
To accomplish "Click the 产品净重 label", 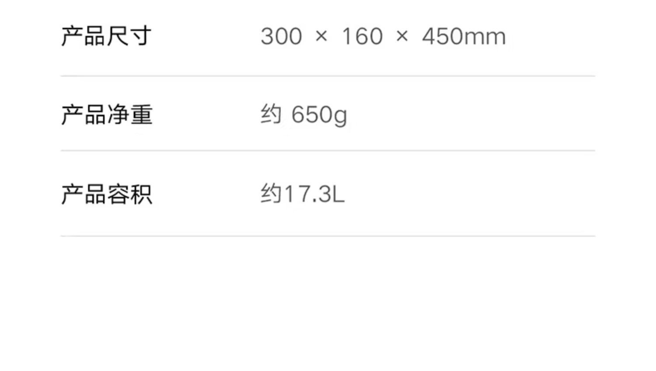I will (x=107, y=114).
